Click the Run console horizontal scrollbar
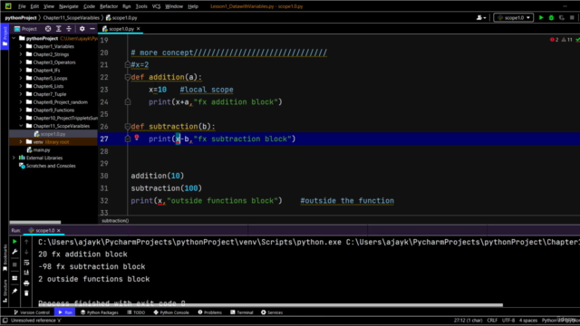The width and height of the screenshot is (580, 326). click(x=270, y=305)
